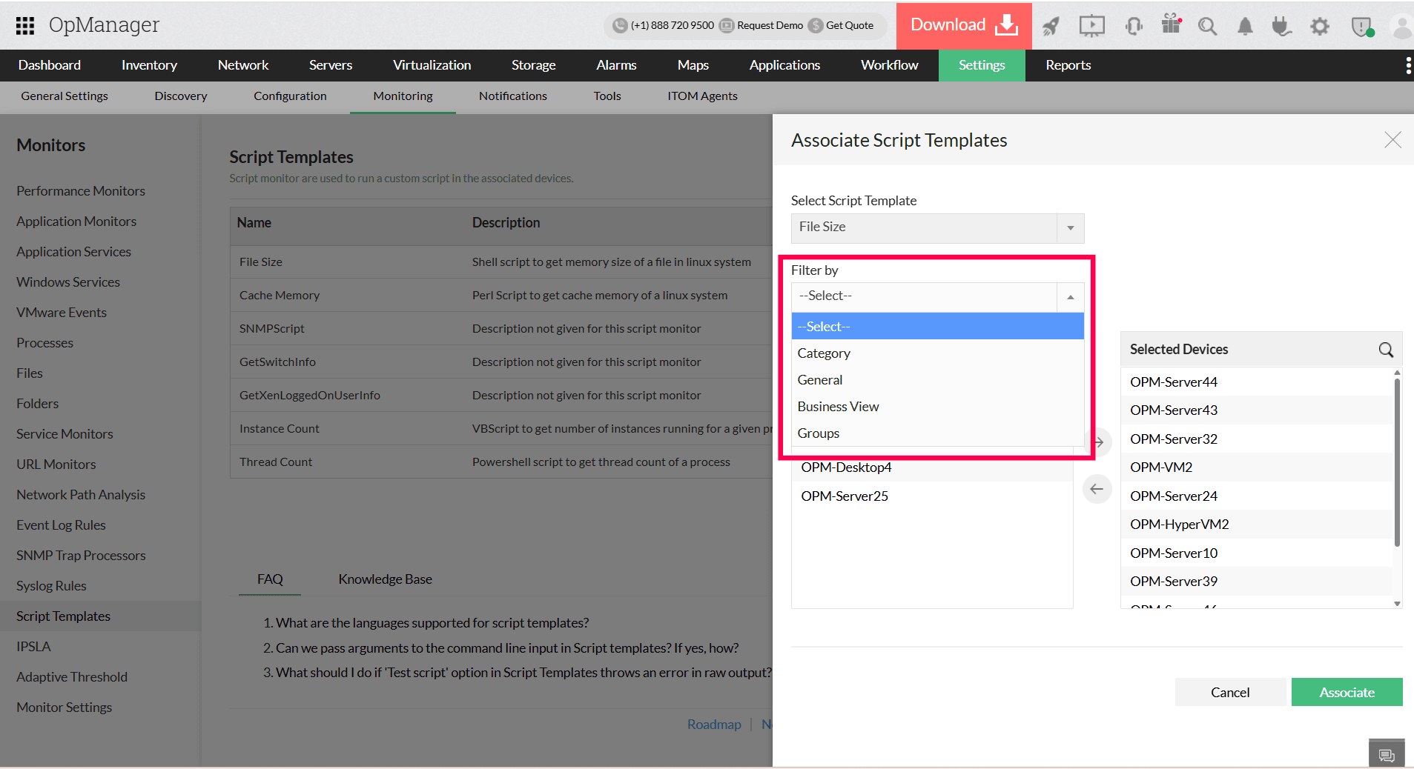Choose the highlighted --Select-- option
Viewport: 1414px width, 769px height.
[x=937, y=327]
